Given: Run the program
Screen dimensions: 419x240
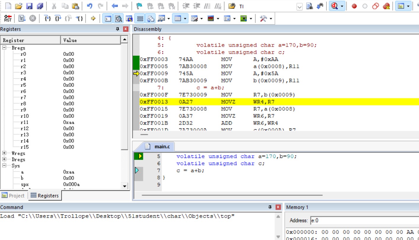Looking at the screenshot, I should click(22, 19).
